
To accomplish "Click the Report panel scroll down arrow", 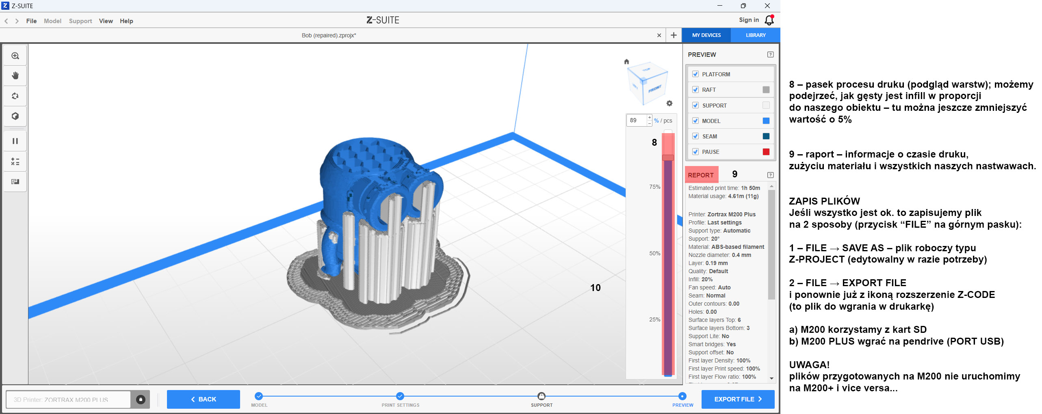I will click(x=771, y=378).
